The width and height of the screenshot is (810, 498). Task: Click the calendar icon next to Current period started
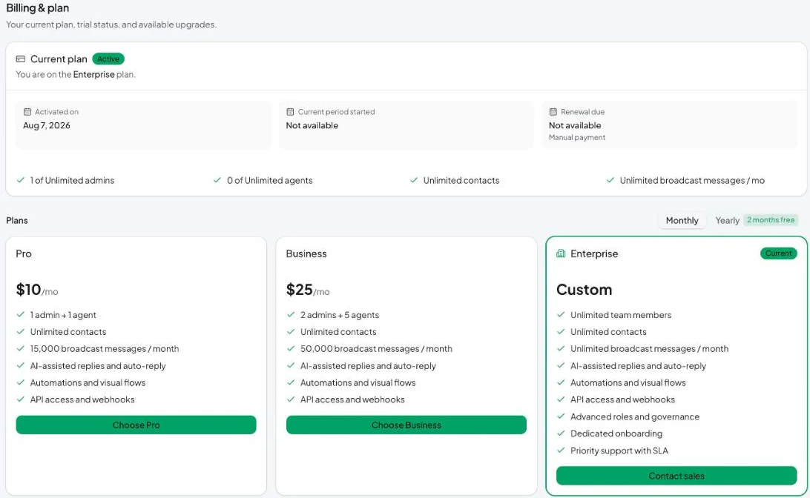click(x=290, y=111)
